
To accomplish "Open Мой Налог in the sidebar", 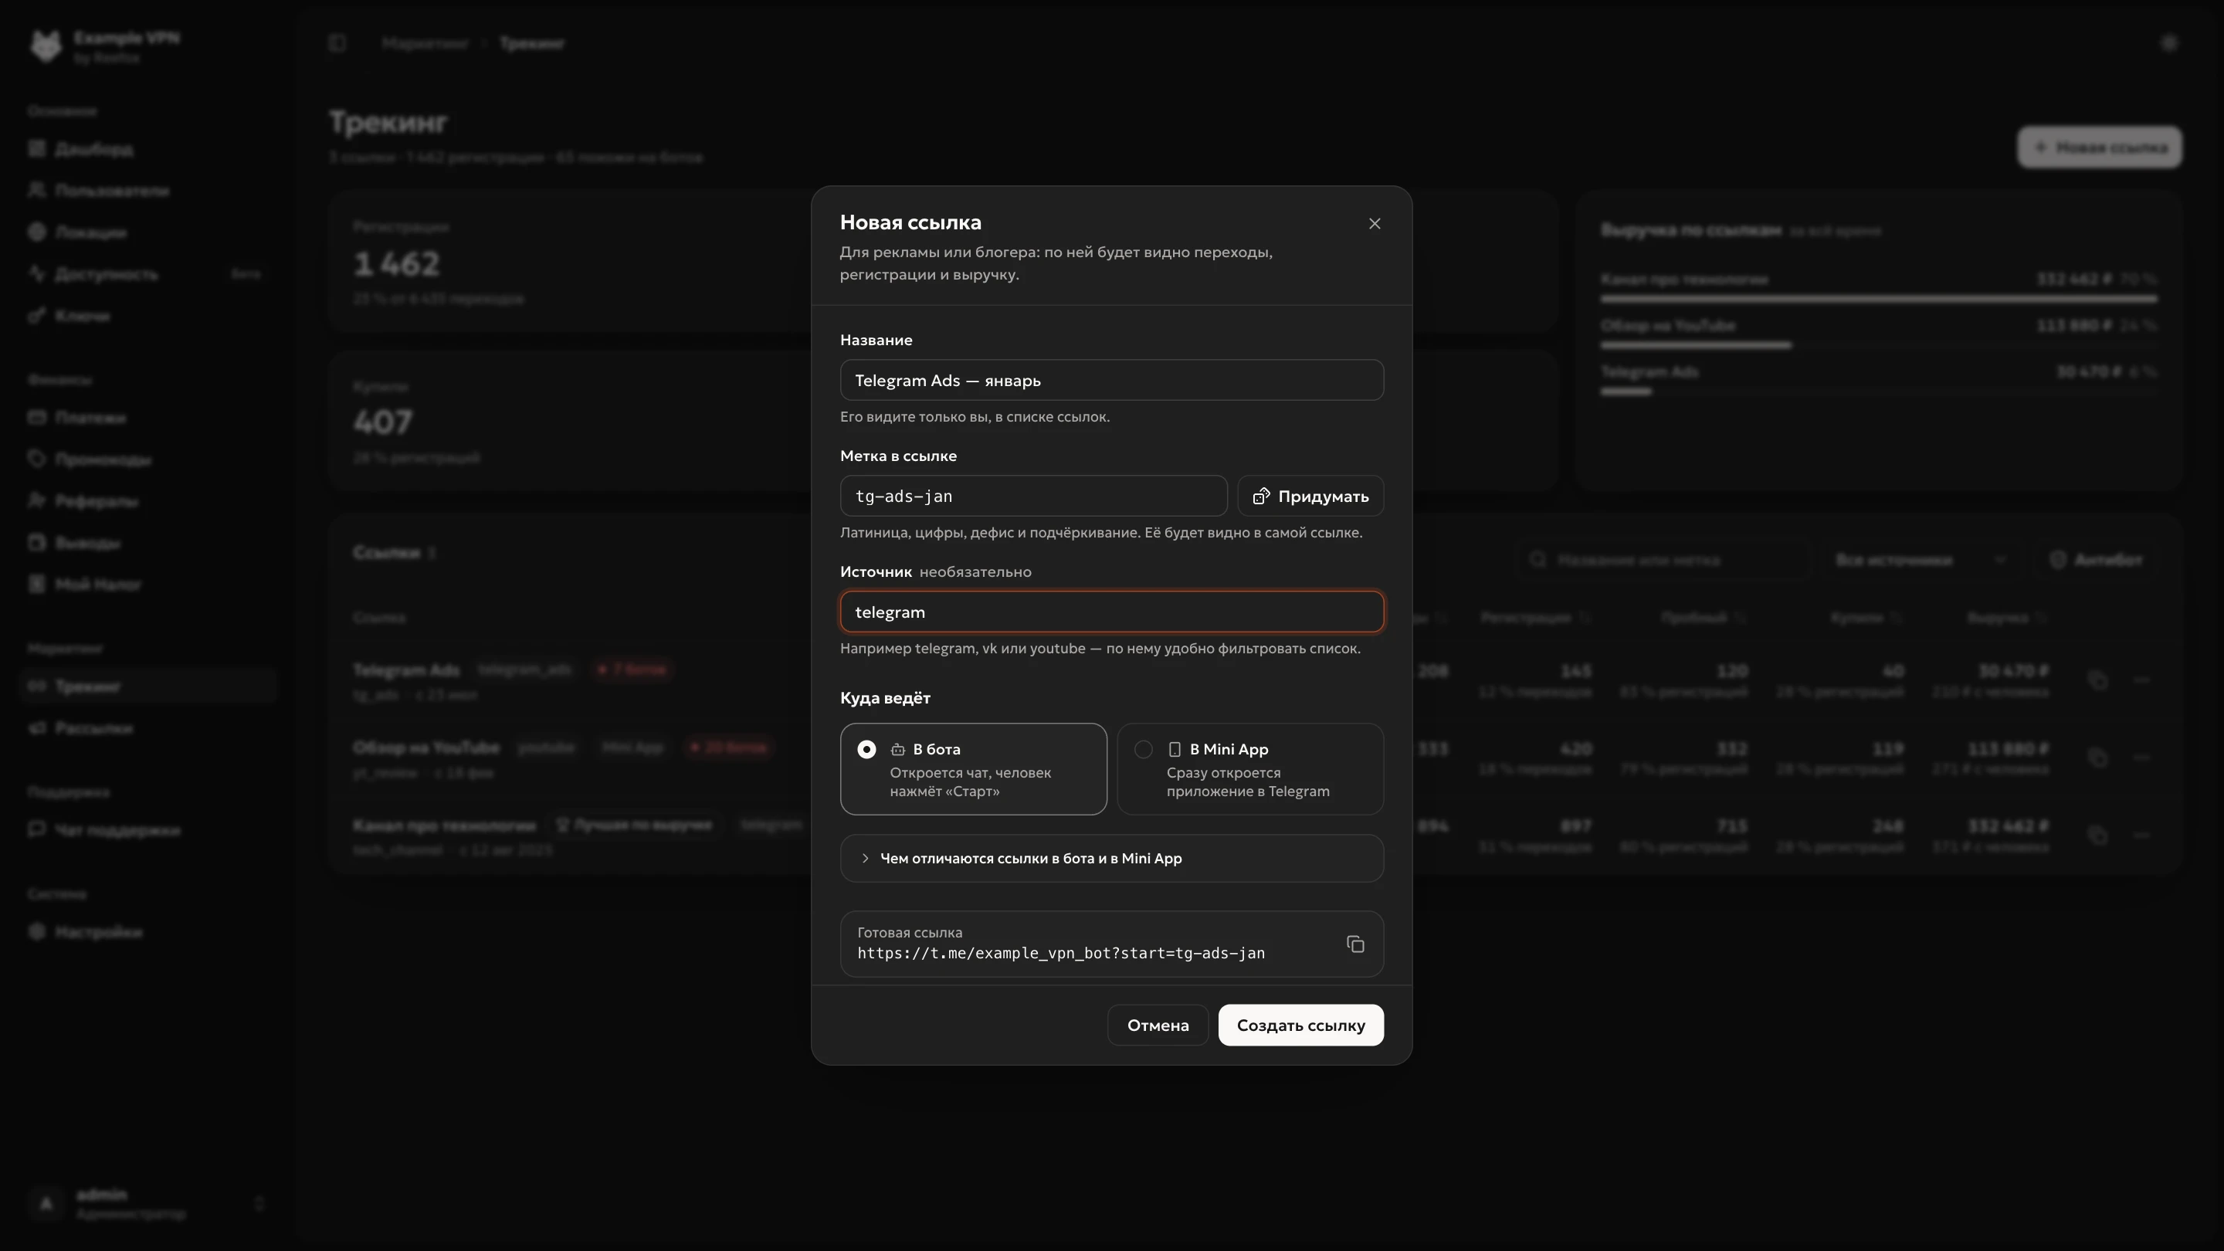I will [x=147, y=585].
